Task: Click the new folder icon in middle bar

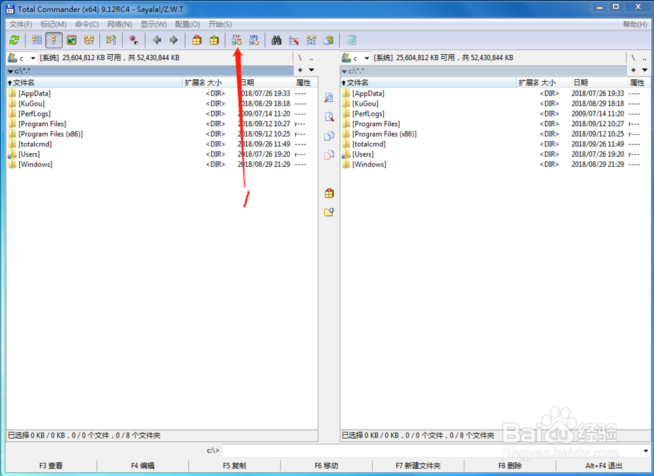Action: pos(329,212)
